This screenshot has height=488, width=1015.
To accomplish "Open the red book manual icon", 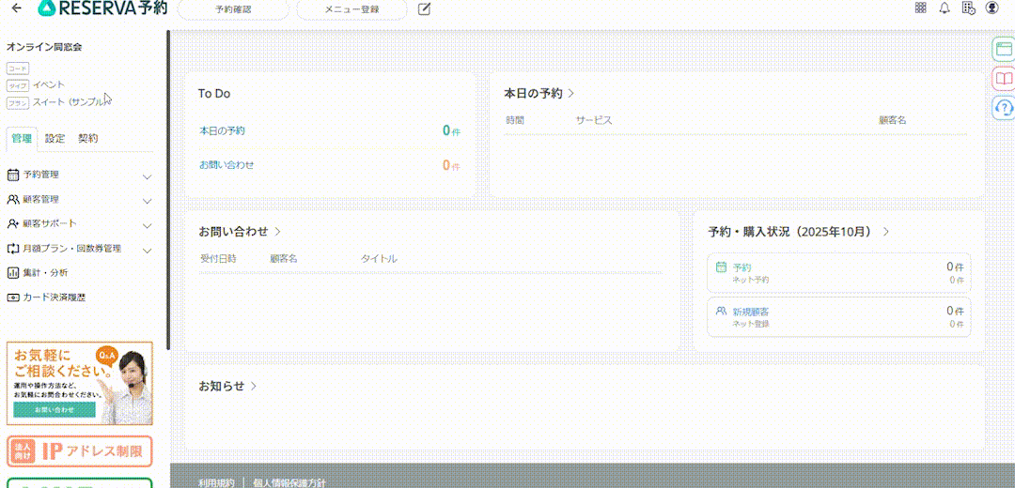I will click(x=1004, y=78).
